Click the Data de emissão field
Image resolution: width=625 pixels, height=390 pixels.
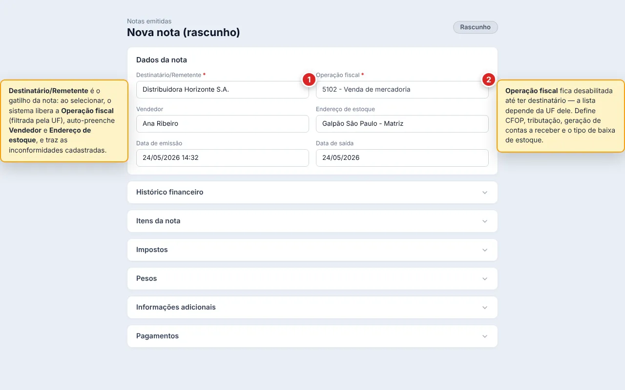(x=223, y=158)
